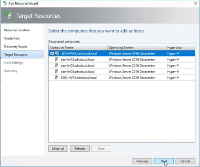Close the Add Resource Wizard window
This screenshot has height=167, width=200.
click(195, 3)
